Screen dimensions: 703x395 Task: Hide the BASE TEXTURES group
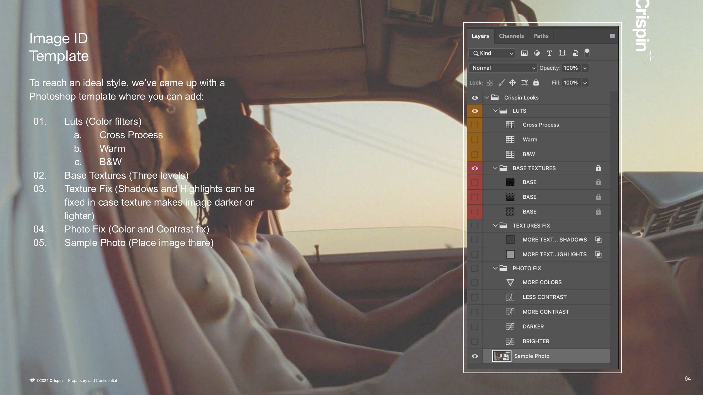pos(475,168)
